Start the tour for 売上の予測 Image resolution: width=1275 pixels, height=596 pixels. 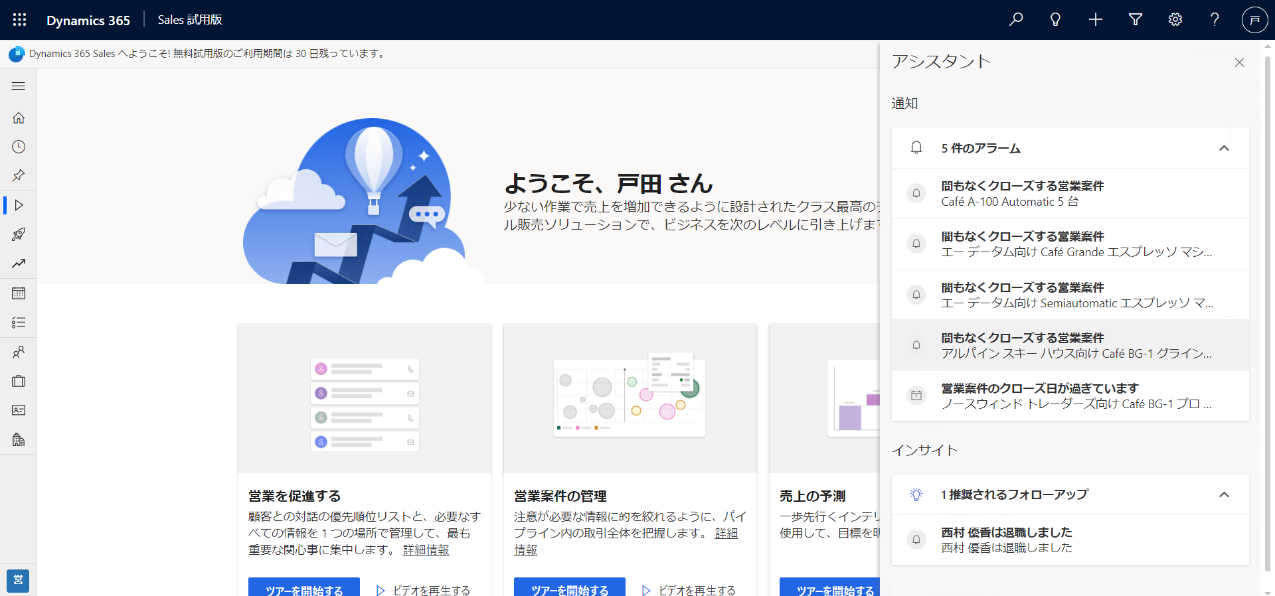coord(830,587)
